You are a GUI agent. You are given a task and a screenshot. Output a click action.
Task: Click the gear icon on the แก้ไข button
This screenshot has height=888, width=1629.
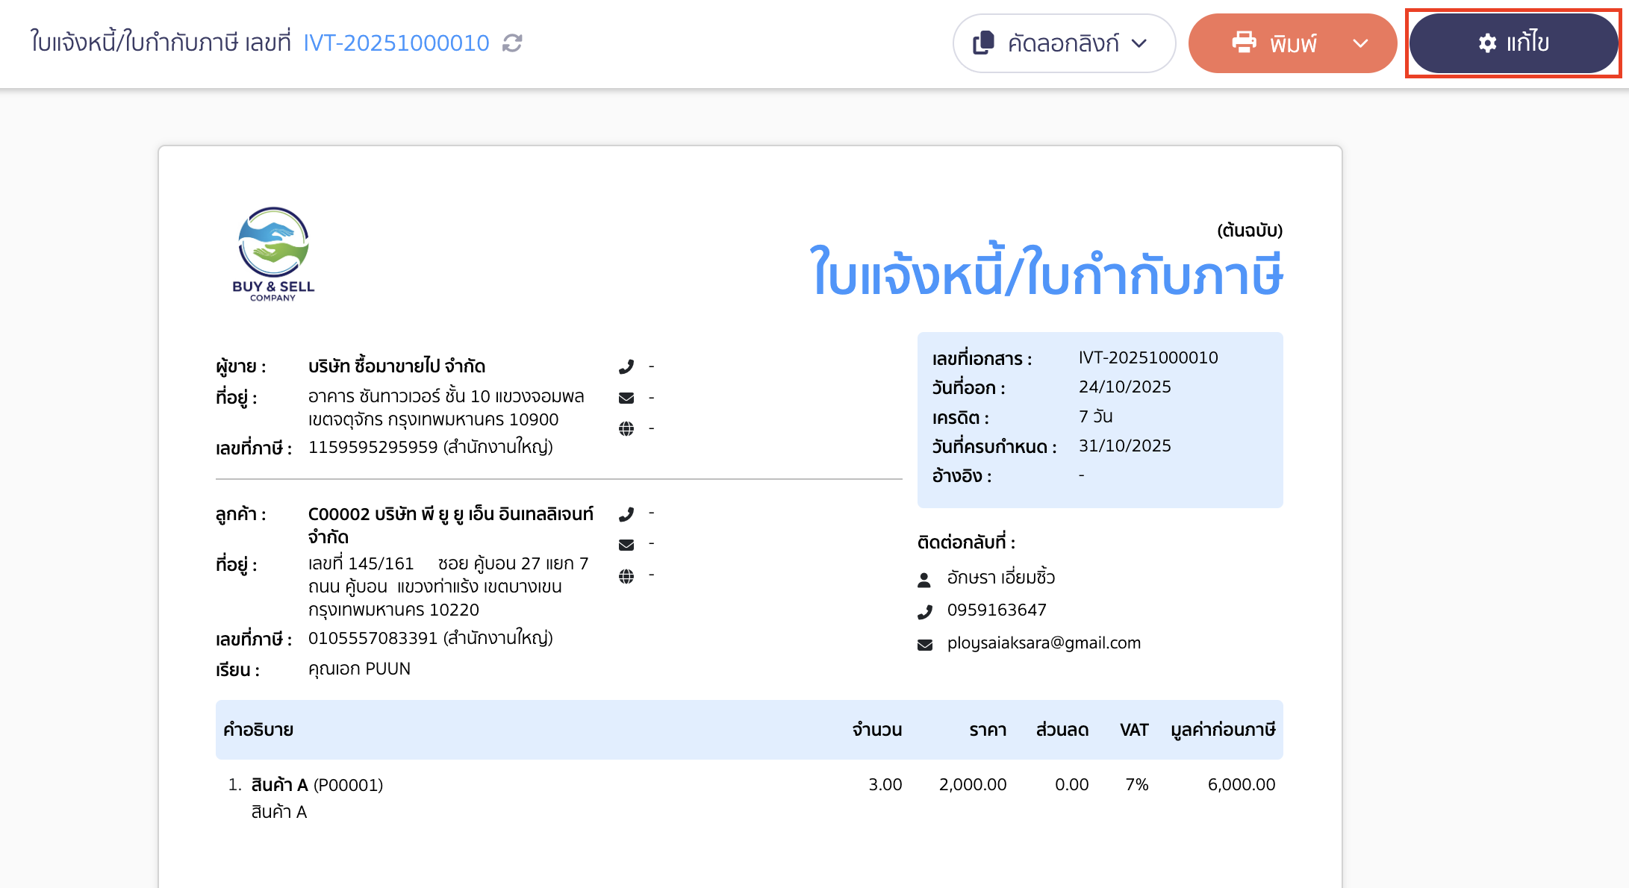point(1486,43)
